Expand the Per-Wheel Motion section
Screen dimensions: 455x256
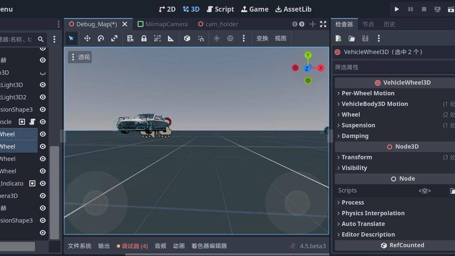coord(367,93)
